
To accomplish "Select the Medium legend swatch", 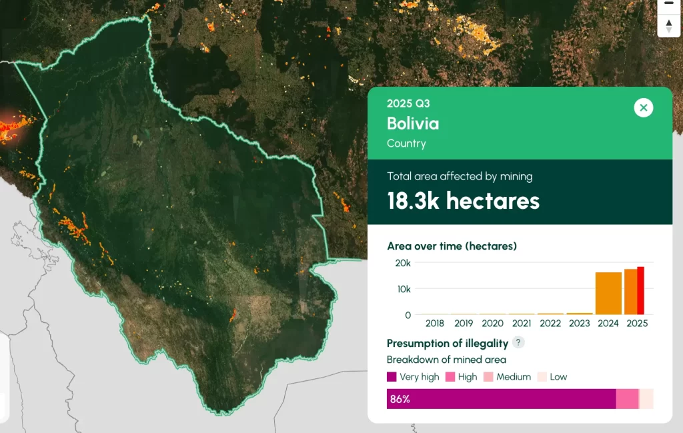I will point(488,377).
